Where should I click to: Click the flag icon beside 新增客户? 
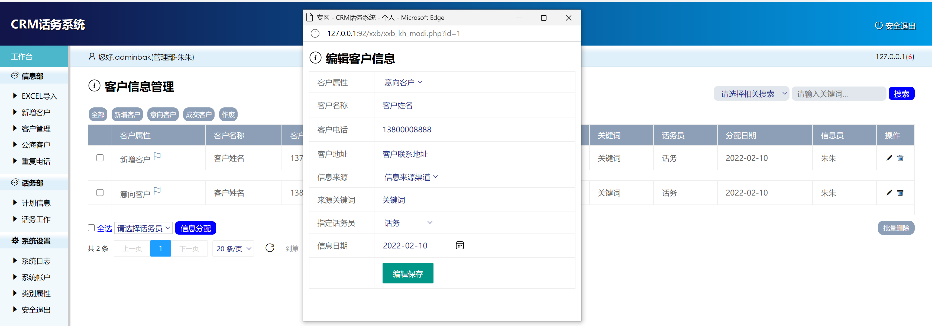[157, 156]
